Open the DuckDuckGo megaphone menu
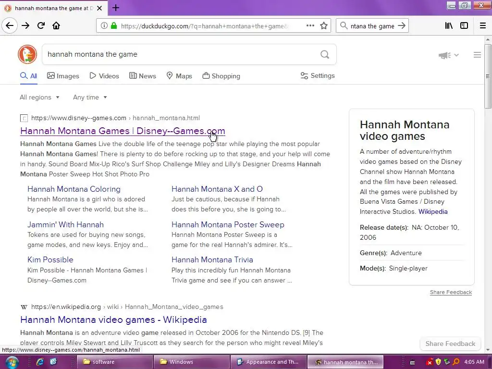 click(x=449, y=55)
